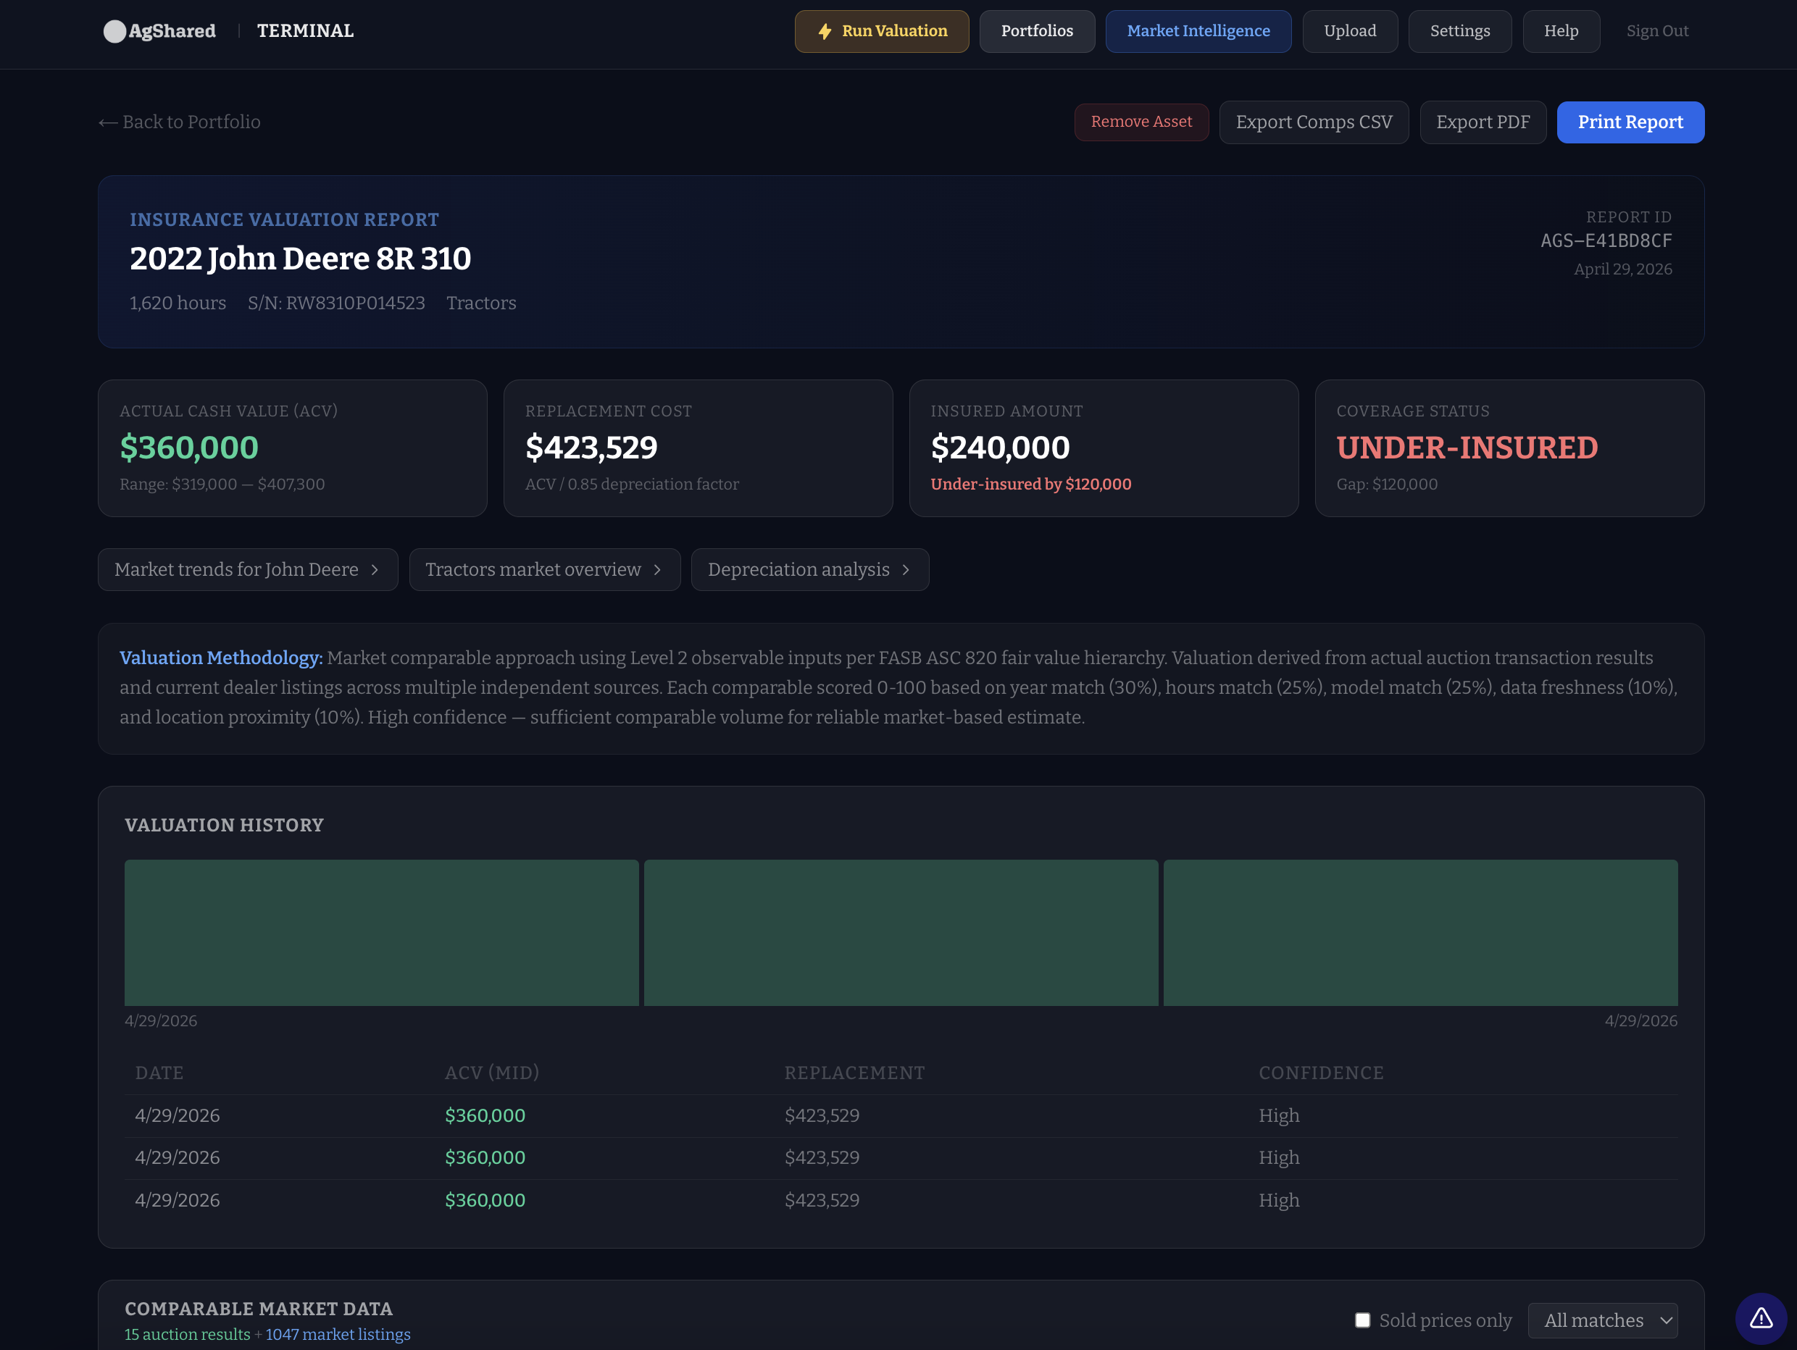Open the All matches dropdown
1797x1350 pixels.
(x=1602, y=1320)
